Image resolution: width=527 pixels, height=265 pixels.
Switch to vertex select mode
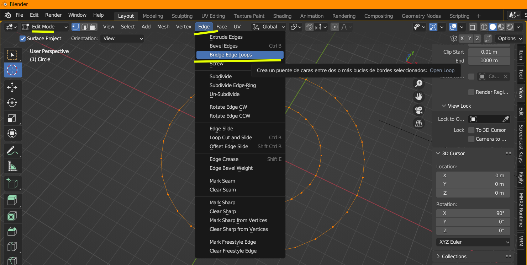[x=76, y=27]
